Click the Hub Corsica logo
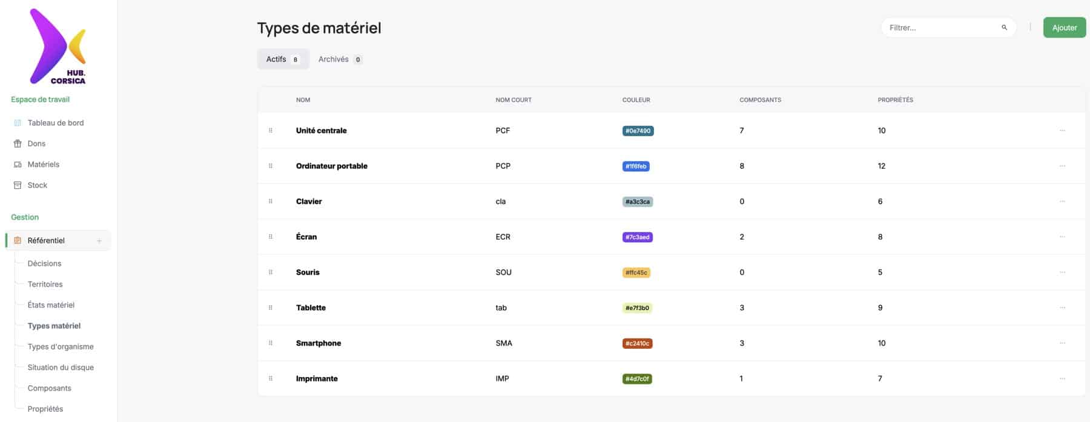 pyautogui.click(x=58, y=46)
